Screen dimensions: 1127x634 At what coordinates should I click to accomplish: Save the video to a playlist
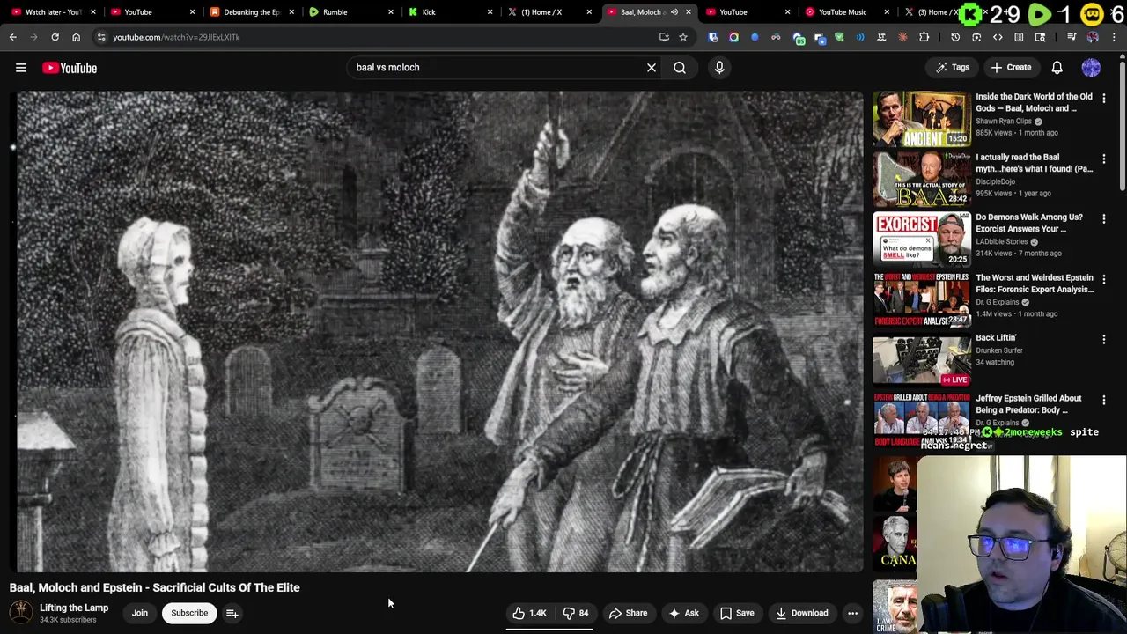[x=737, y=613]
